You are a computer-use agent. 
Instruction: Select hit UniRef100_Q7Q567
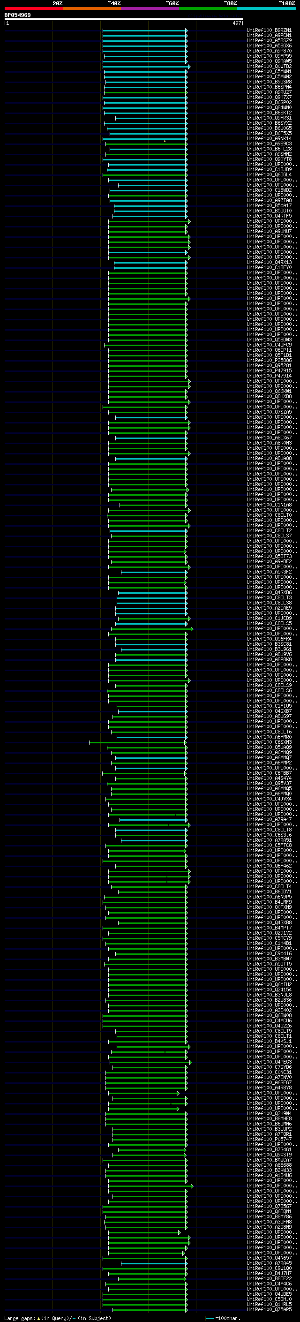click(269, 1206)
